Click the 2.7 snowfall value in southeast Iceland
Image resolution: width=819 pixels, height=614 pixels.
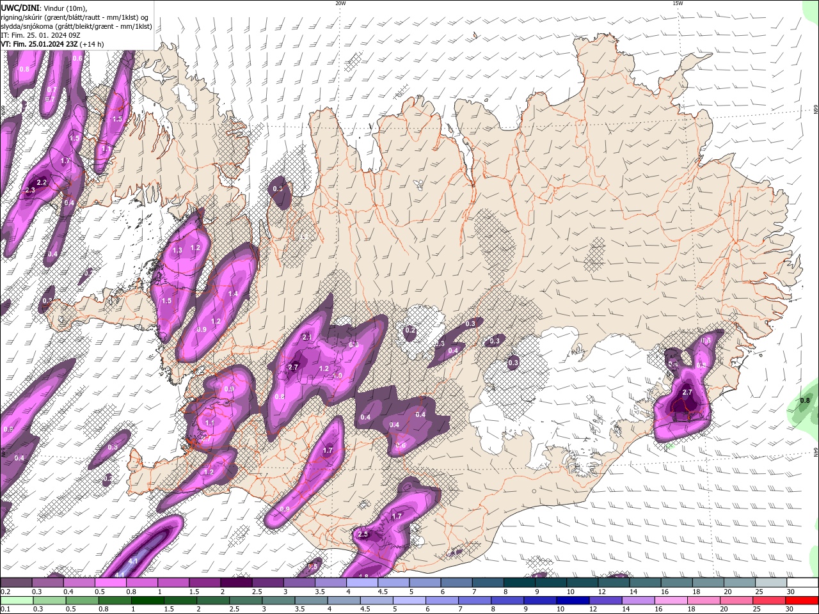pyautogui.click(x=687, y=392)
